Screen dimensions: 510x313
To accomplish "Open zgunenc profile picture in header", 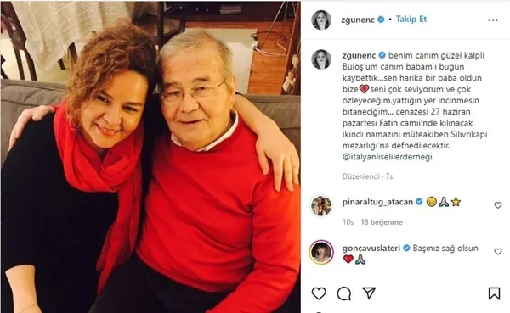I will (x=321, y=20).
